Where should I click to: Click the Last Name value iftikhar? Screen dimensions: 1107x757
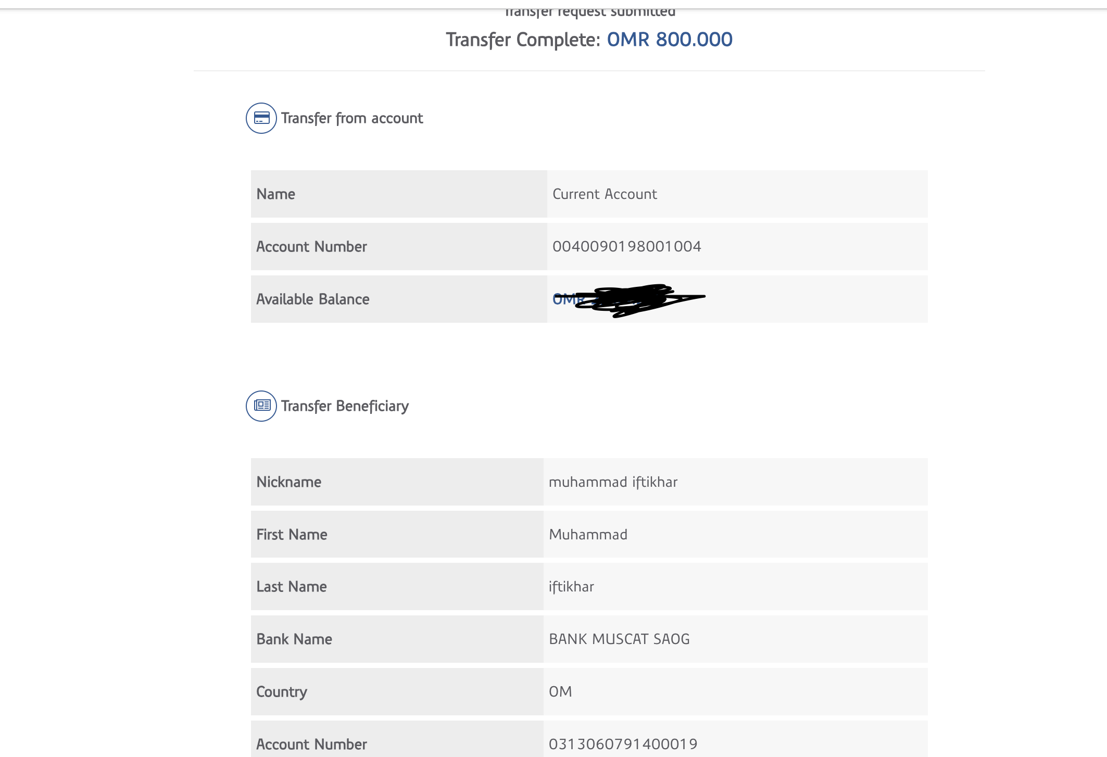tap(571, 587)
